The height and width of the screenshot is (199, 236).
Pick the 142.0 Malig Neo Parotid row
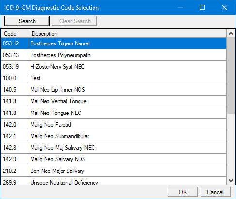coord(114,125)
